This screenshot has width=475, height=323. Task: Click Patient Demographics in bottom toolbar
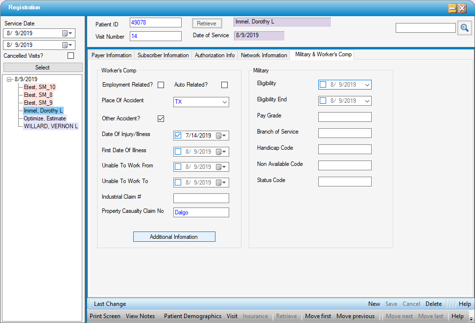click(192, 316)
